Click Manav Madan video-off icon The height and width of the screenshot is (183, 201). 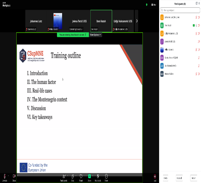(199, 74)
